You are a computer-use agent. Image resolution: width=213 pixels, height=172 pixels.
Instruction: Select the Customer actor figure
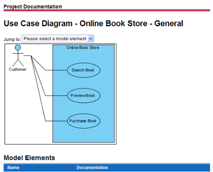[18, 56]
